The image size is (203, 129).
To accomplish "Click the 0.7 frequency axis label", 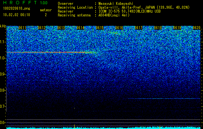I will click(3, 106).
